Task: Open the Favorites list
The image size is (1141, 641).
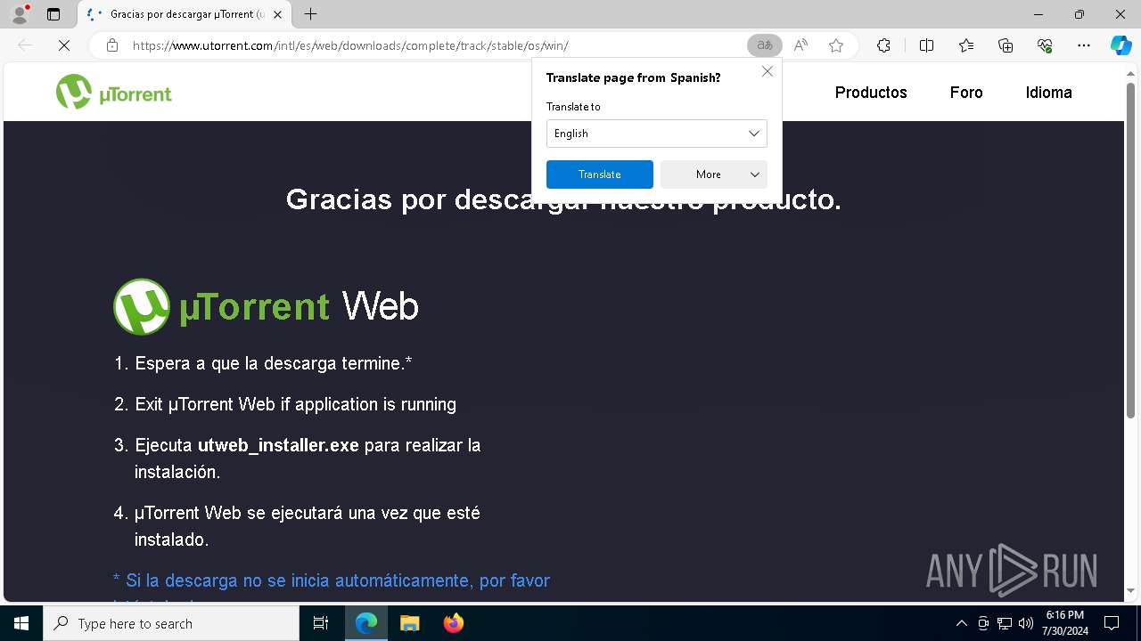Action: point(966,45)
